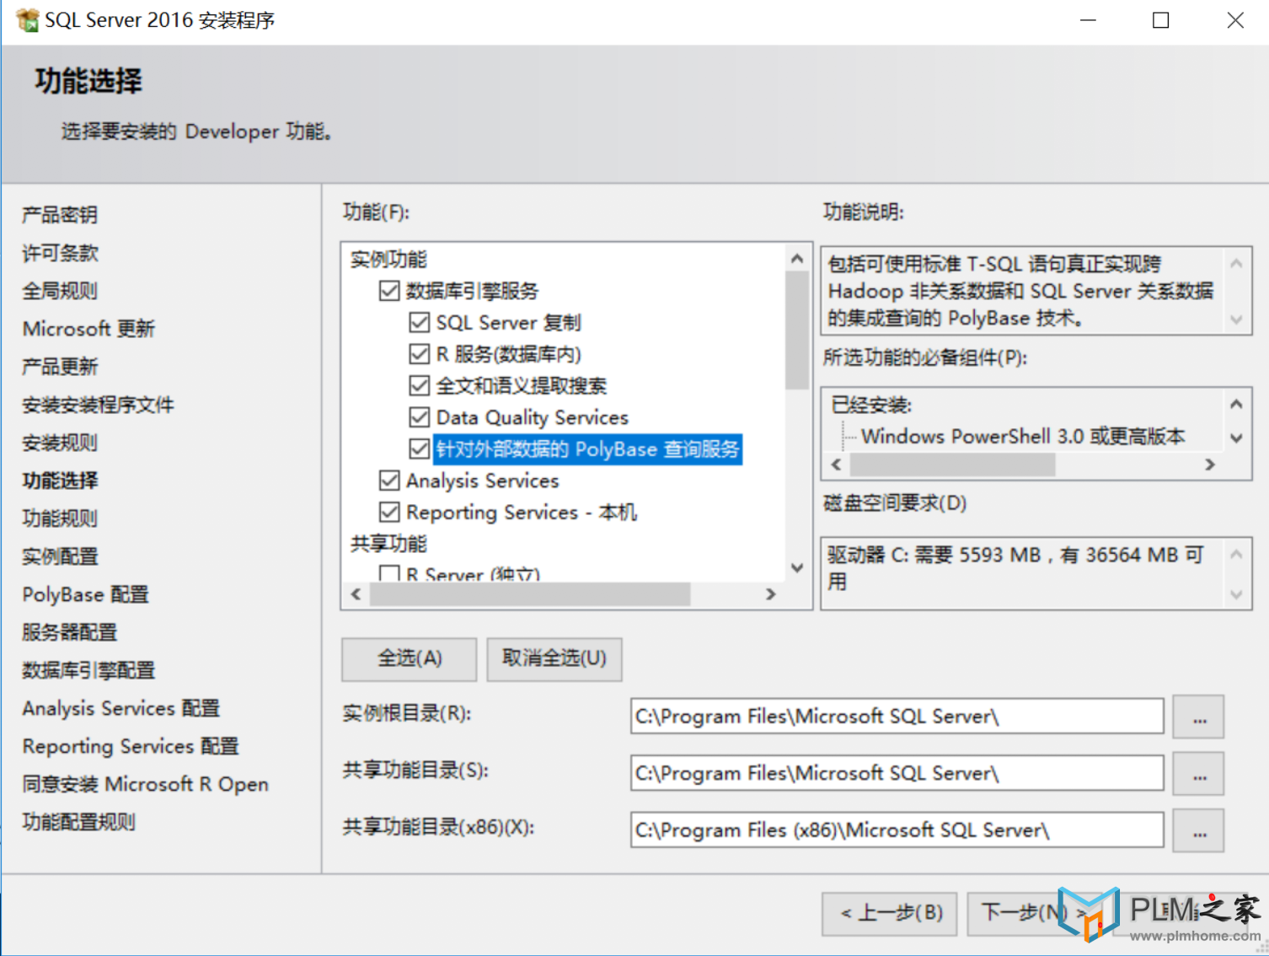Select 许可条款 step in sidebar

point(60,253)
